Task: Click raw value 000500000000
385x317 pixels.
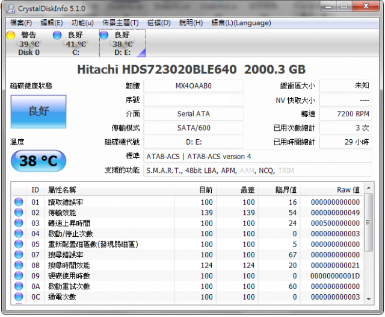Action: (335, 224)
